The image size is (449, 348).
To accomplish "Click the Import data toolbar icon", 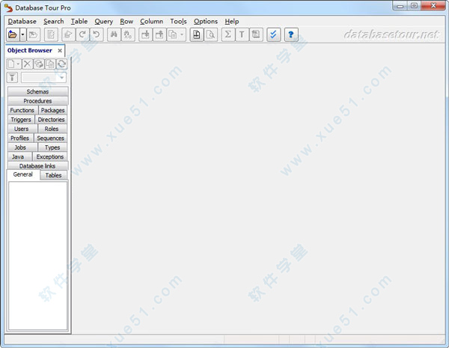I will point(145,35).
